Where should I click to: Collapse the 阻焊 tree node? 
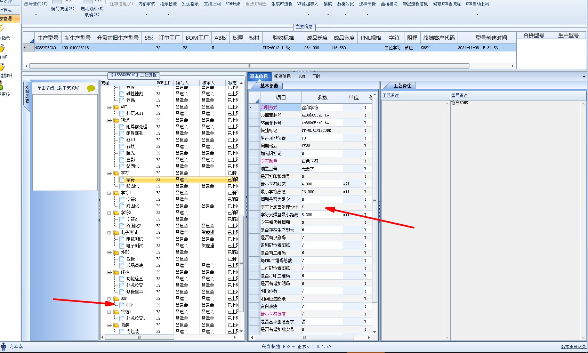(109, 120)
